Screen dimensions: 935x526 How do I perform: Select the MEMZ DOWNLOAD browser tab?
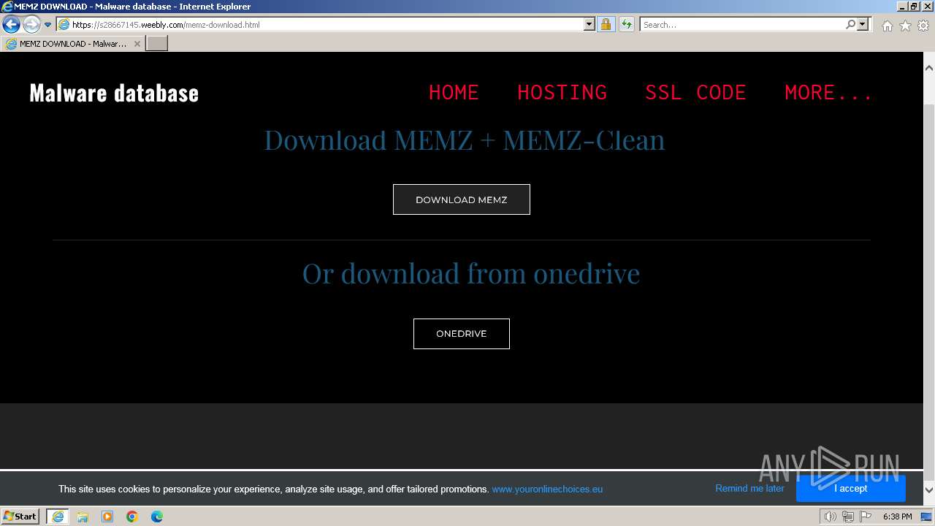pyautogui.click(x=72, y=44)
